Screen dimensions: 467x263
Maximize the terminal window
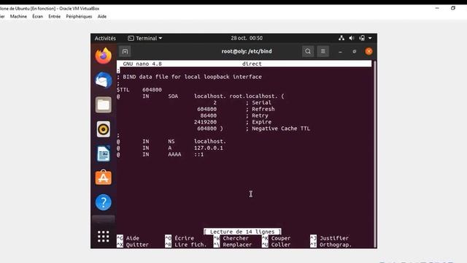coord(354,51)
